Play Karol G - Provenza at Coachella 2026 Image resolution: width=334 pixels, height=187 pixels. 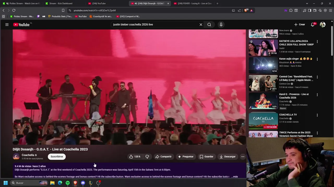tap(263, 101)
